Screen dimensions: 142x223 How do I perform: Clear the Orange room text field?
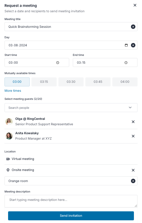point(133,181)
